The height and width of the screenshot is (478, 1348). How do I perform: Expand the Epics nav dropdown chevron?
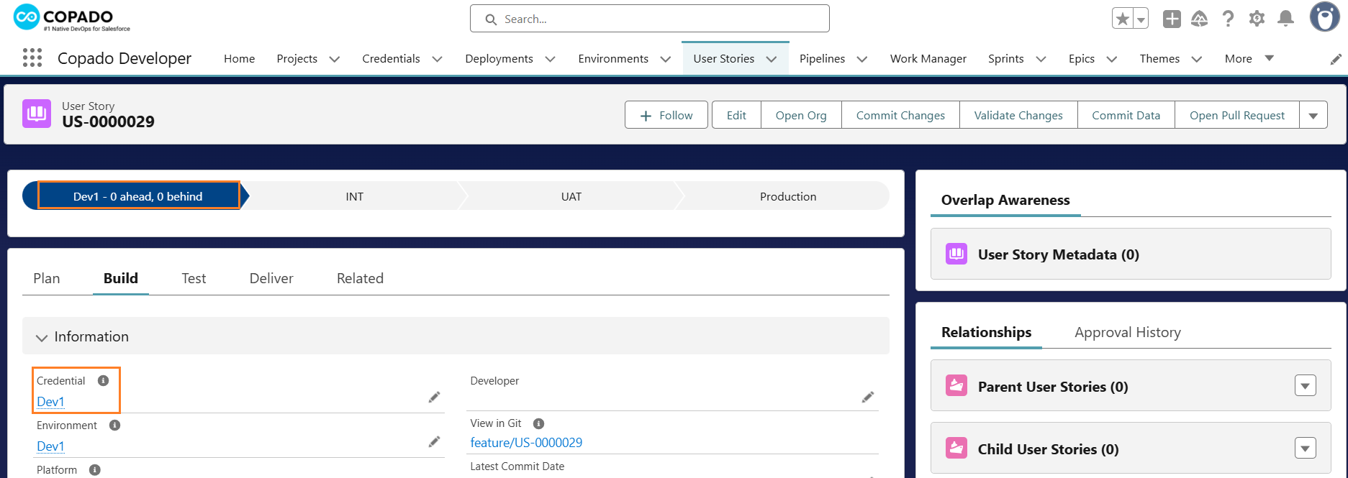(1112, 59)
